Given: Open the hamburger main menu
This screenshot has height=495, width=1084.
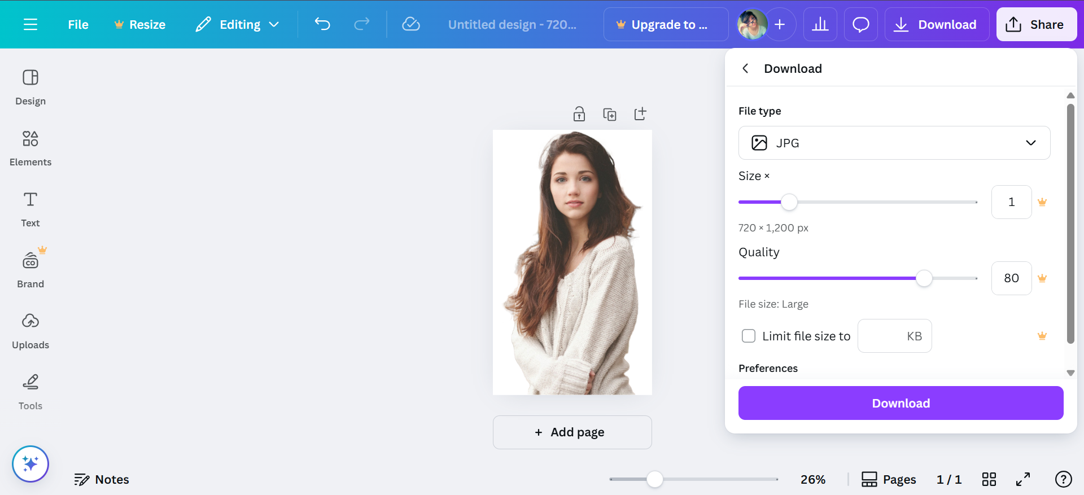Looking at the screenshot, I should 30,24.
